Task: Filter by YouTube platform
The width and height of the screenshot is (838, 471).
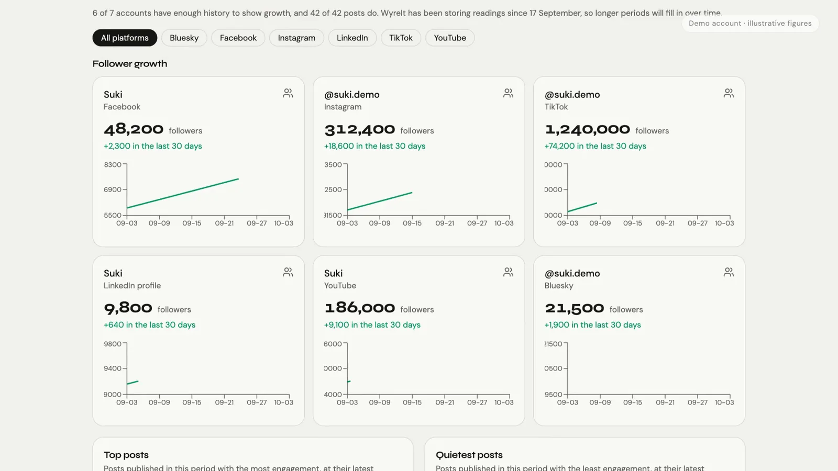Action: tap(450, 38)
